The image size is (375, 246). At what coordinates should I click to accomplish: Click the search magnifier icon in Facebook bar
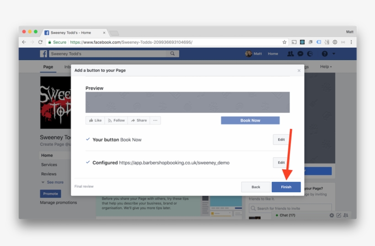click(172, 53)
